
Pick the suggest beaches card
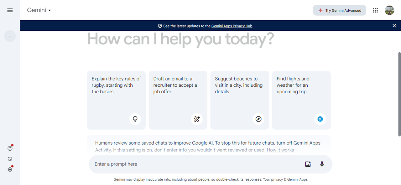(x=240, y=100)
